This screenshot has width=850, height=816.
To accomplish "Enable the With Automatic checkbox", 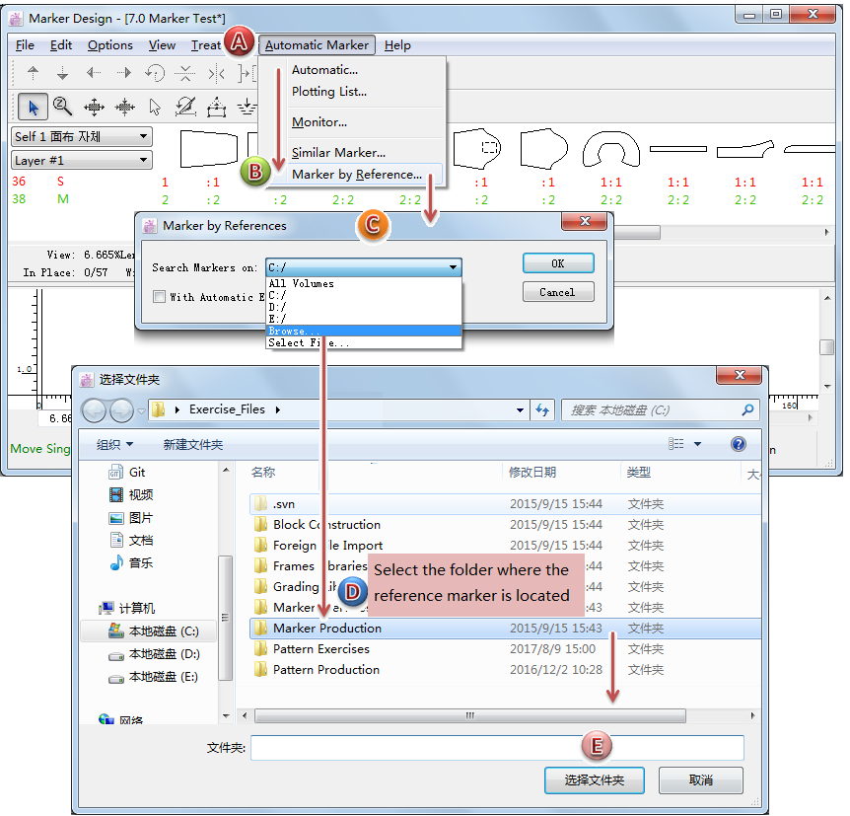I will click(x=159, y=297).
